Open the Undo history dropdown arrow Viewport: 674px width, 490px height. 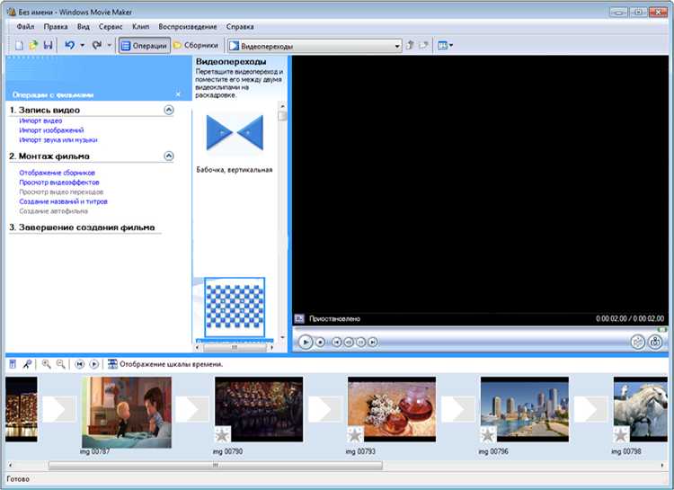click(x=82, y=45)
